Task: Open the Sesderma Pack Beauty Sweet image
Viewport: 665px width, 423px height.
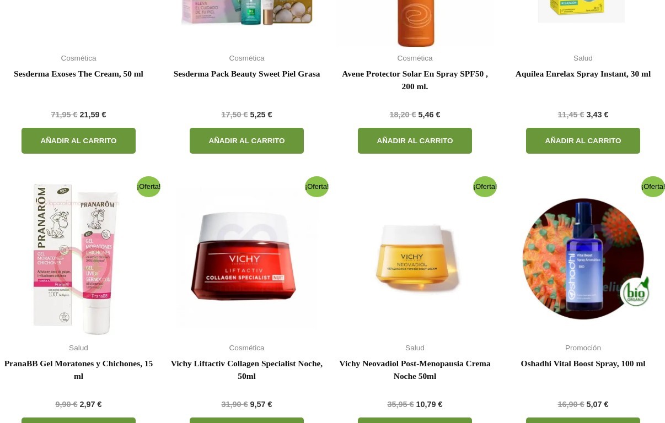Action: (246, 13)
